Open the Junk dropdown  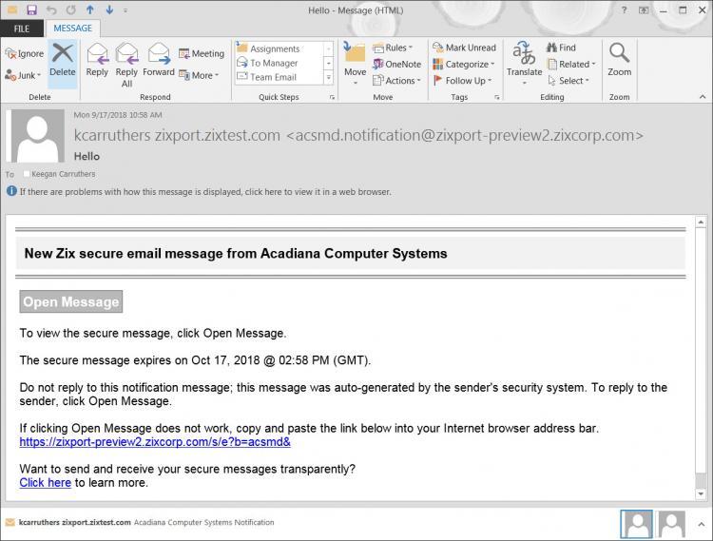[x=23, y=75]
